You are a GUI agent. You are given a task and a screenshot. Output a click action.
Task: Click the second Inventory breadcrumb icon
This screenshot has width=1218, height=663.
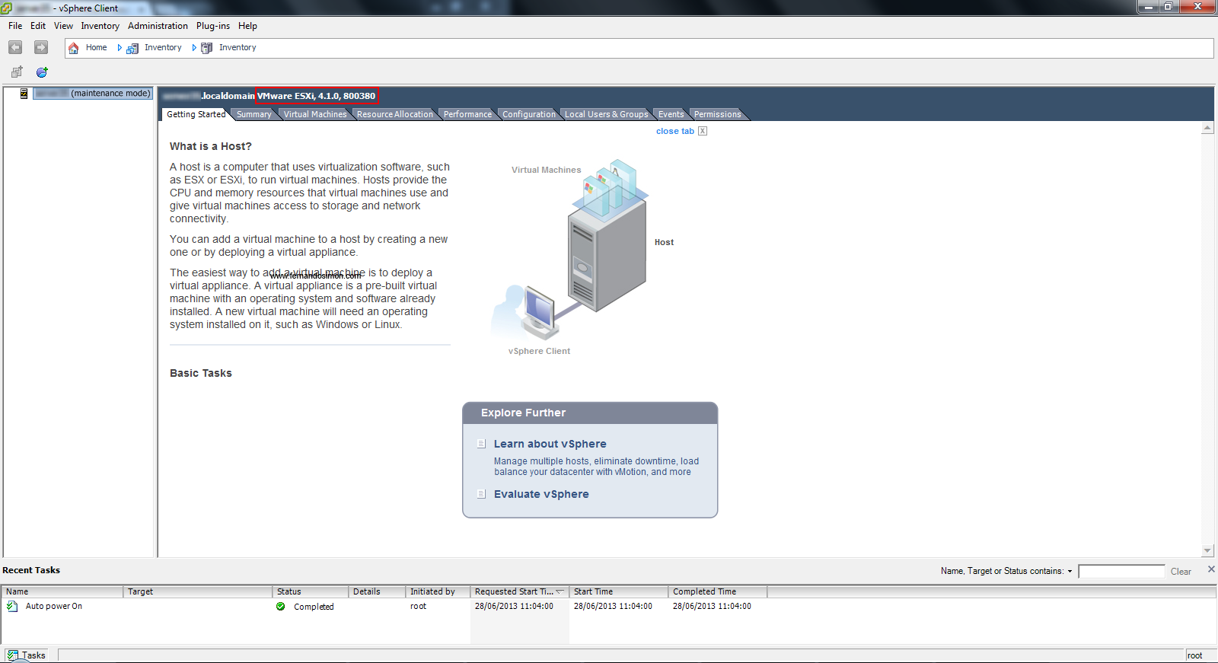coord(206,48)
